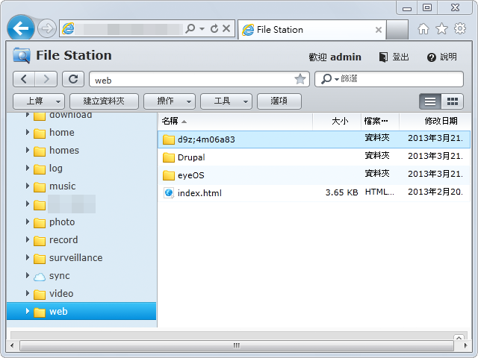Select the home folder in tree
This screenshot has height=358, width=478.
[61, 133]
